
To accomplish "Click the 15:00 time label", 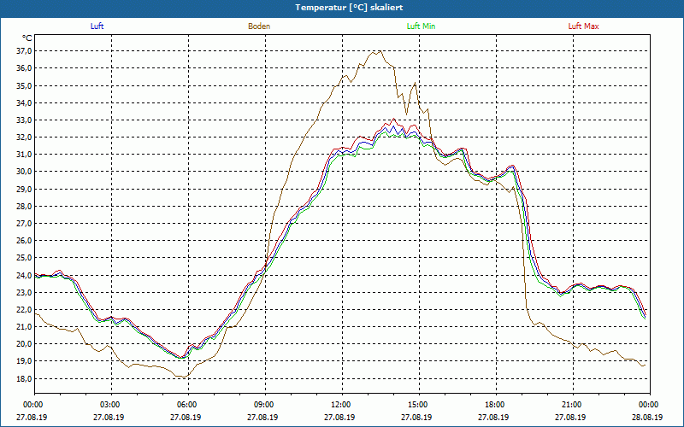I will [x=418, y=405].
